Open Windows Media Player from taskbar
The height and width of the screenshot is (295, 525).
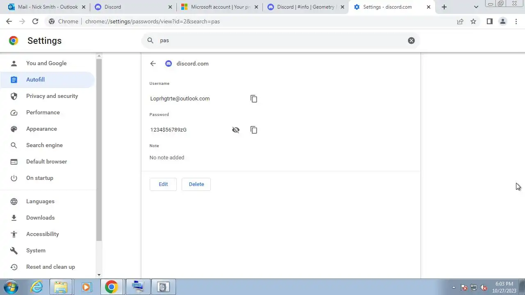[86, 287]
